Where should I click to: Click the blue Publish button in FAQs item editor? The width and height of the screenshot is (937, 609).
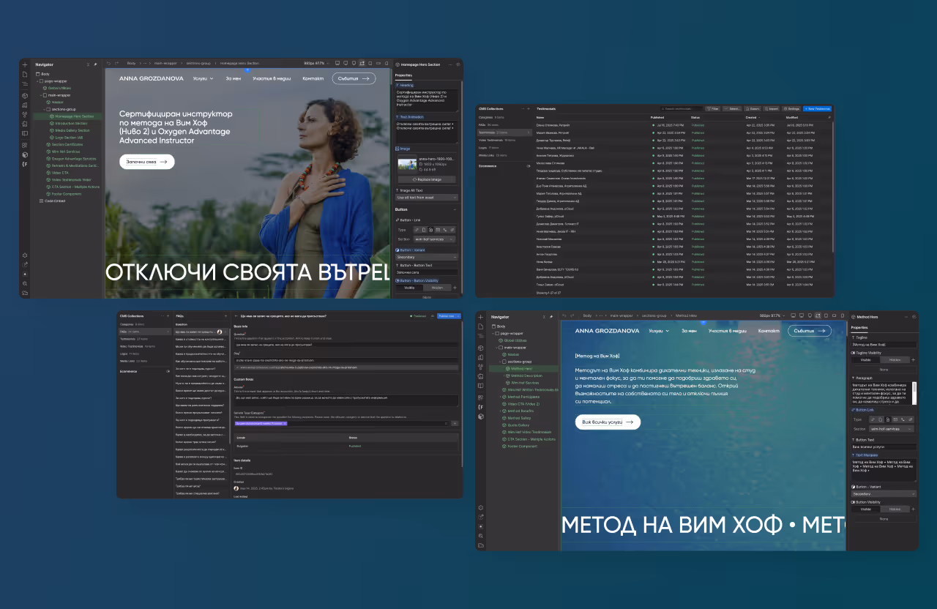pyautogui.click(x=447, y=316)
